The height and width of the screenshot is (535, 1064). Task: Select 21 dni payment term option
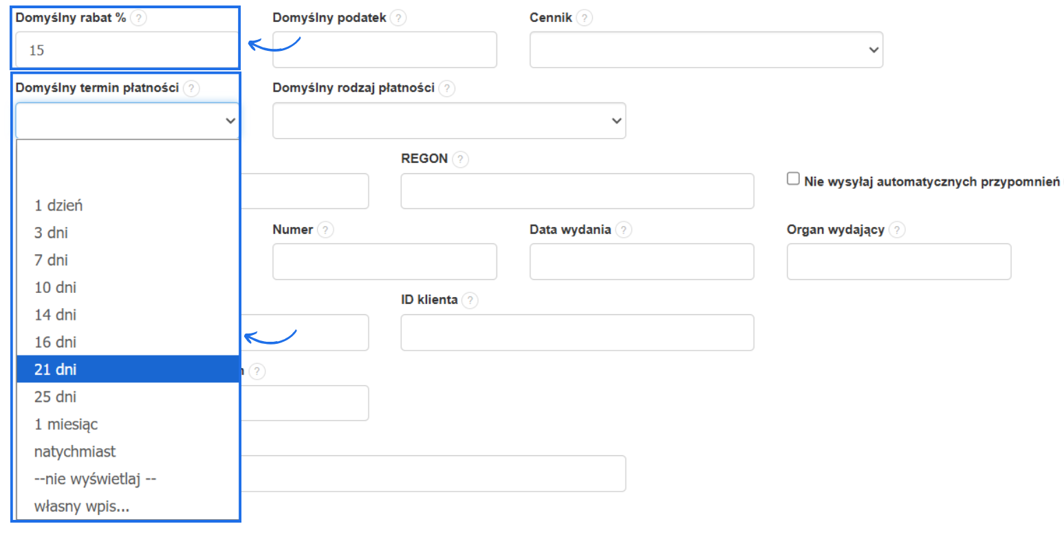point(128,369)
